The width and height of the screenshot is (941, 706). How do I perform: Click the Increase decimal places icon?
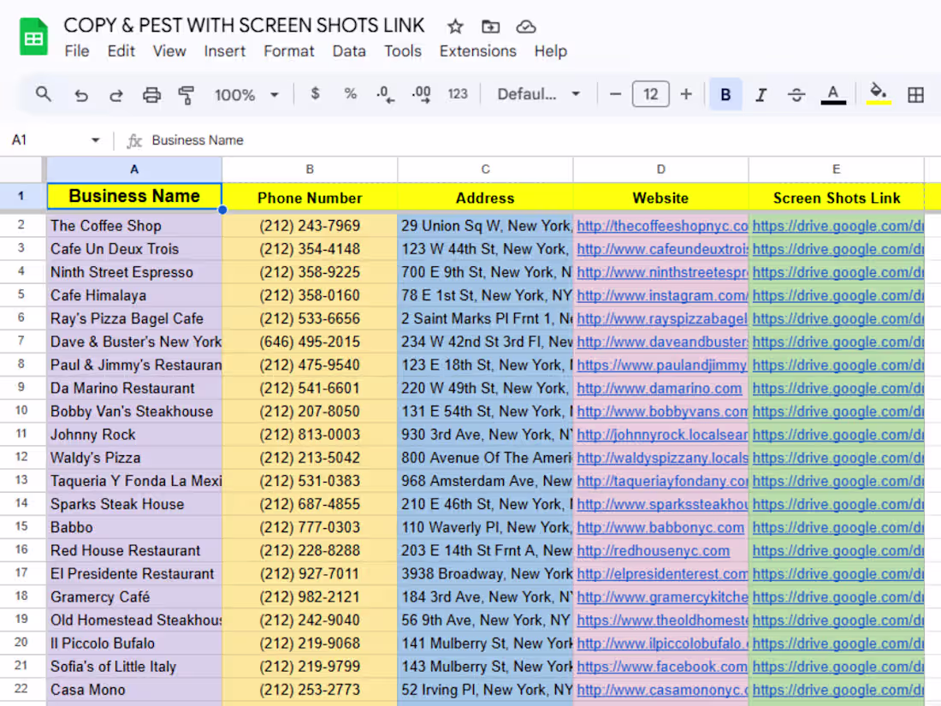click(x=421, y=94)
